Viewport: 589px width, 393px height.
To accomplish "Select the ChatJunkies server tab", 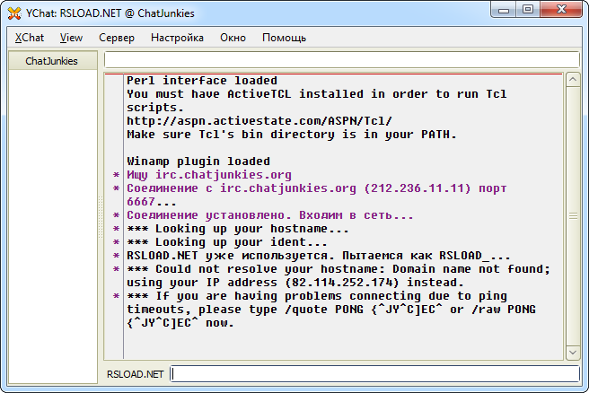I will [x=51, y=61].
